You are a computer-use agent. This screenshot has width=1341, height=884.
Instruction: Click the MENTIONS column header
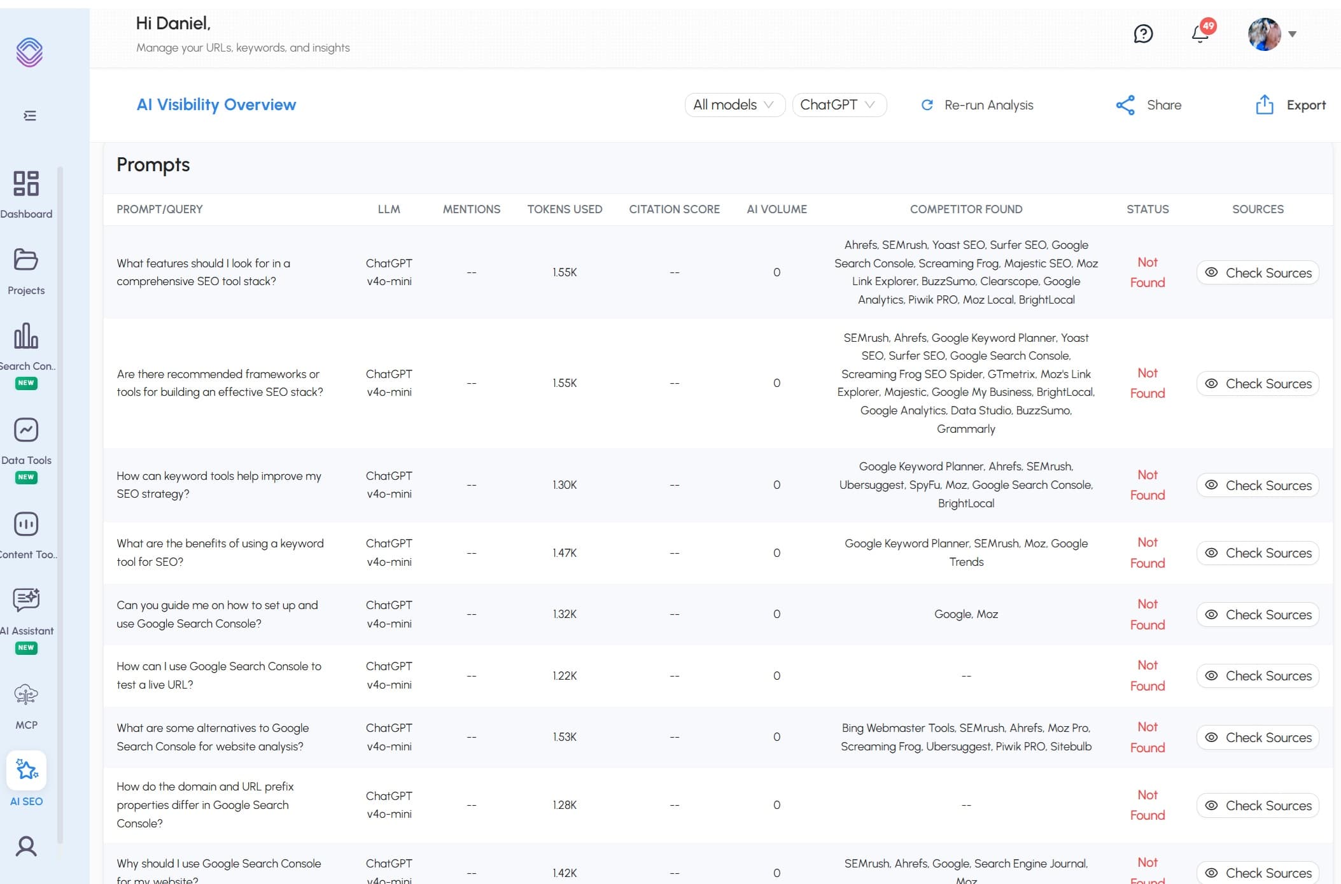click(472, 209)
